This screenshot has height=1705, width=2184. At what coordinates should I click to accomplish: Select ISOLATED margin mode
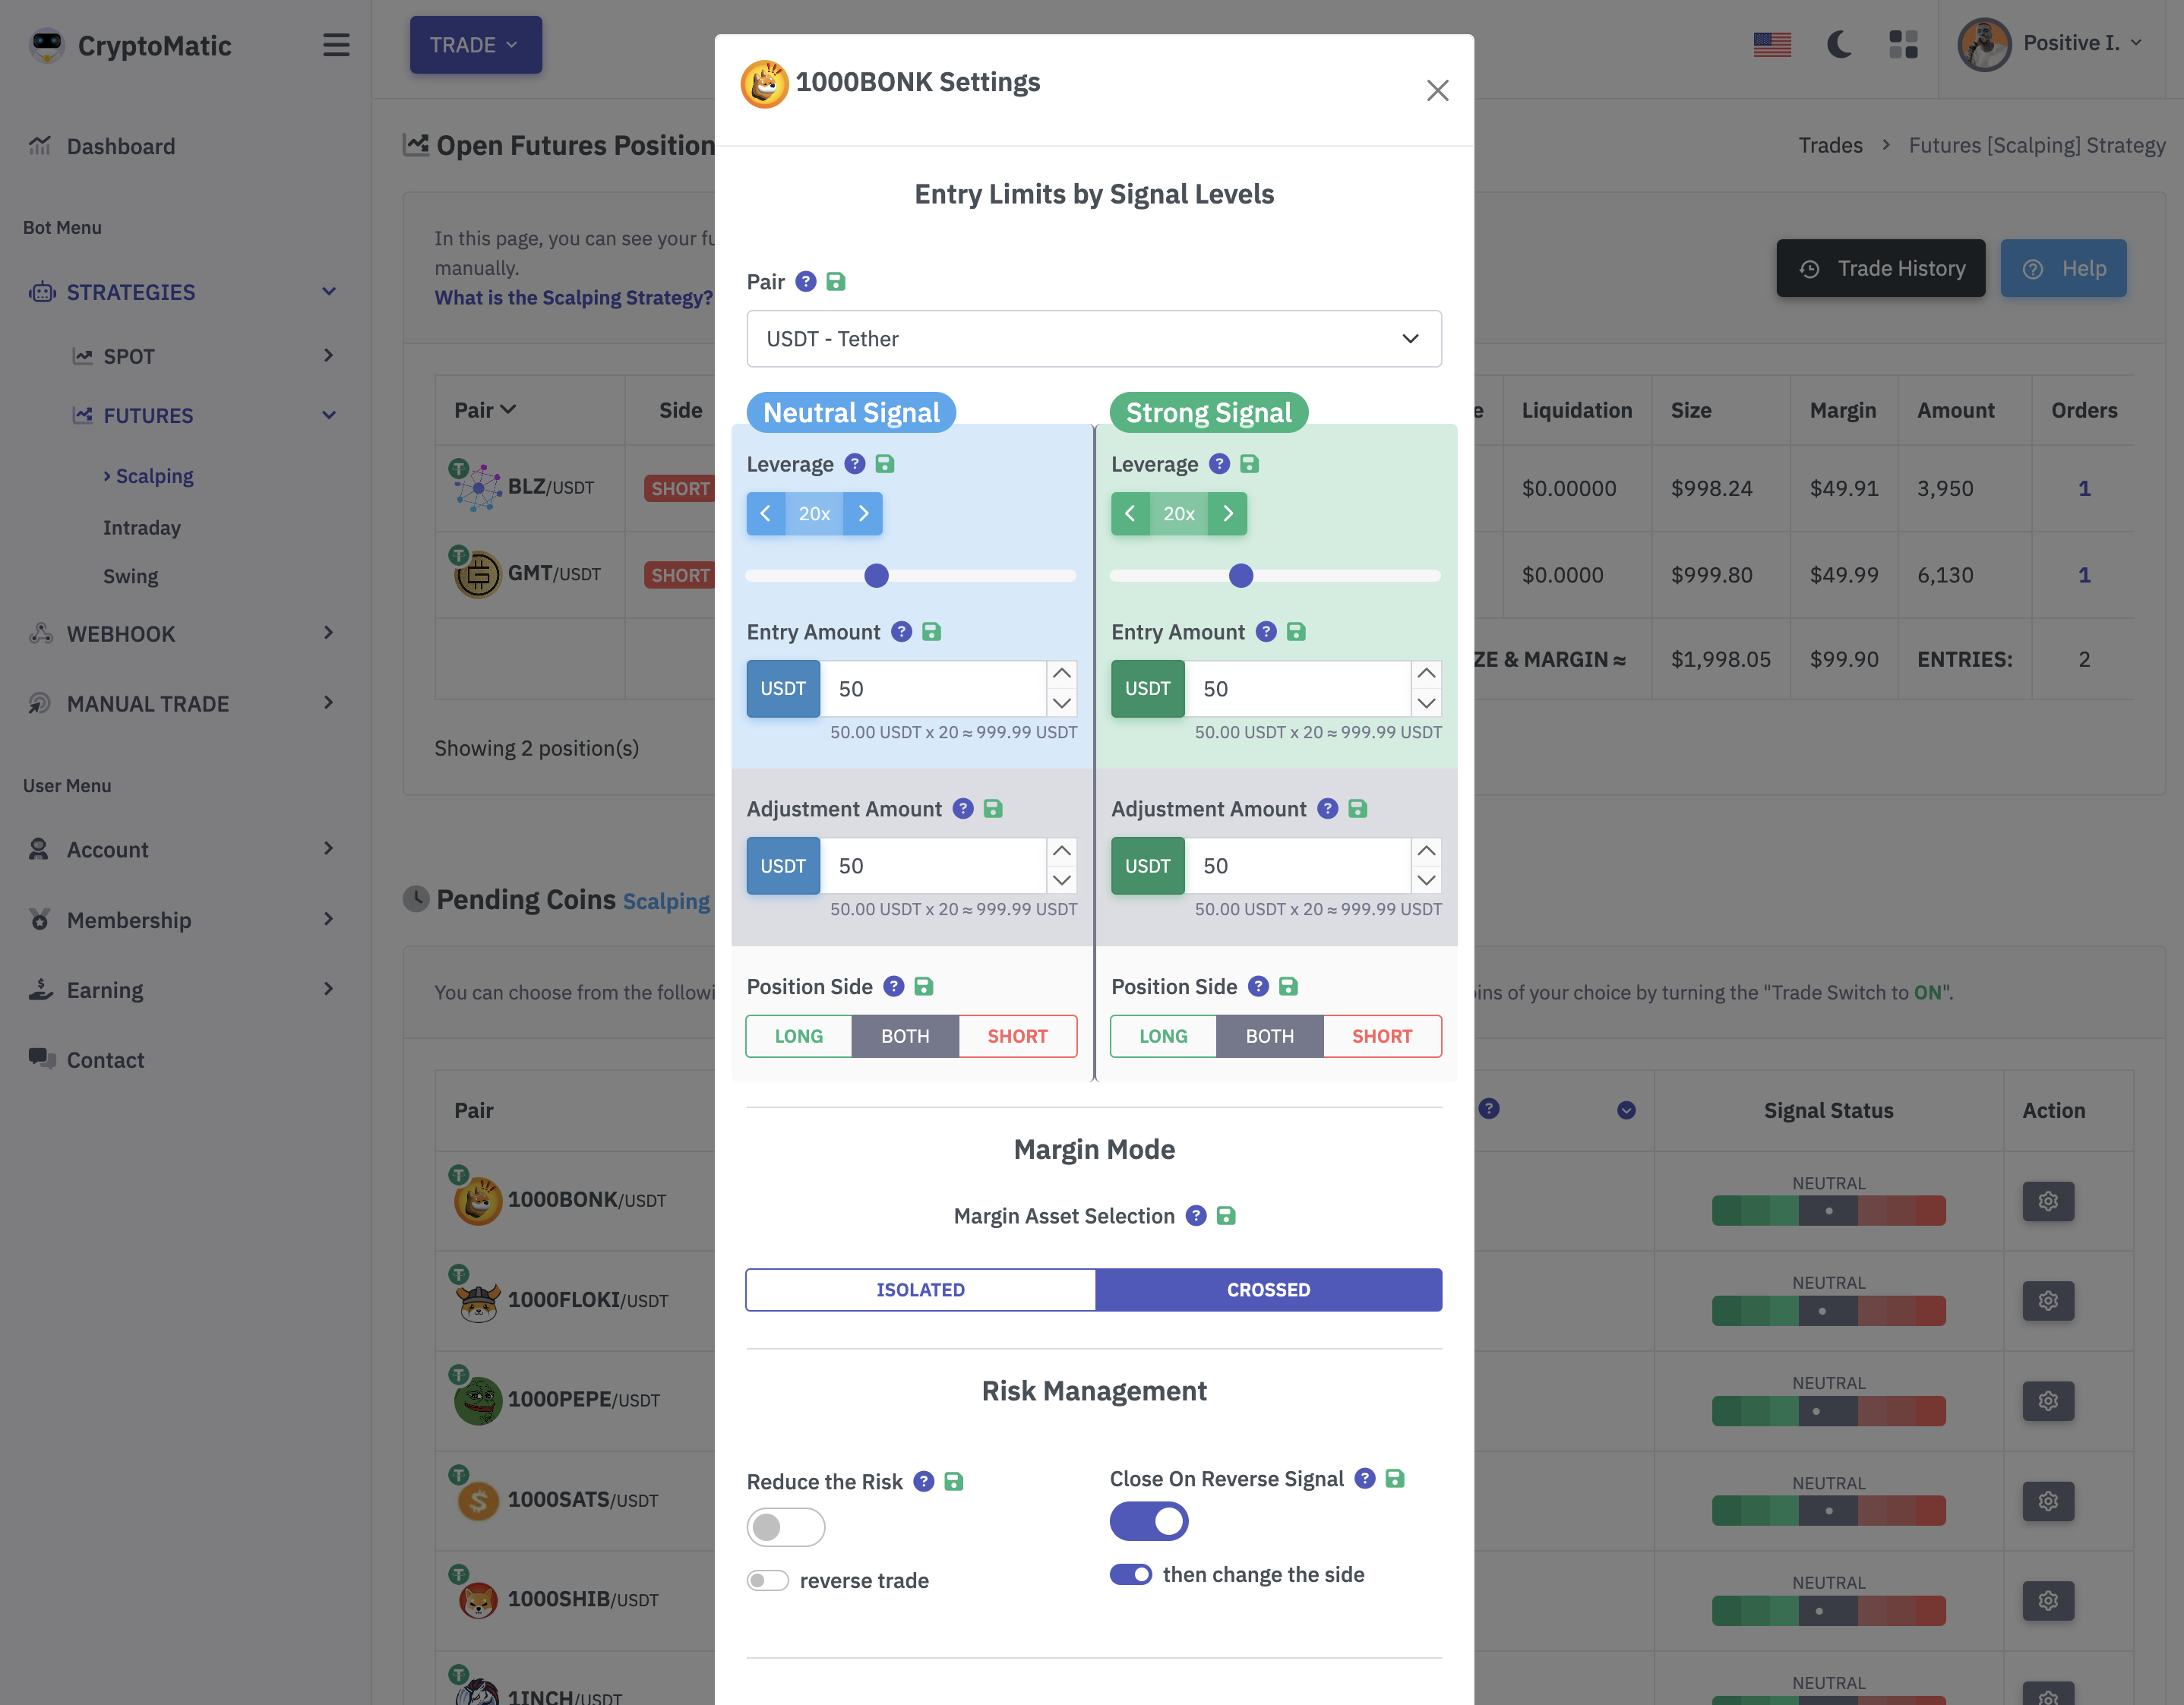920,1290
